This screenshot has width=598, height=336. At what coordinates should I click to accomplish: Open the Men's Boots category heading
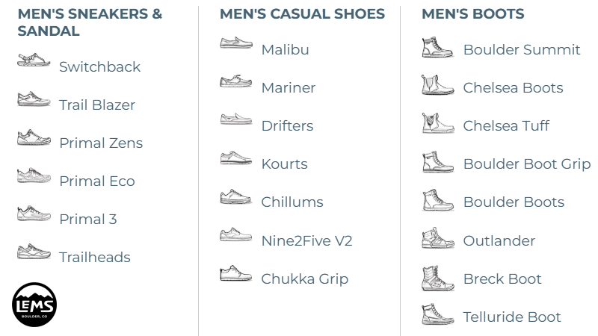(x=473, y=14)
